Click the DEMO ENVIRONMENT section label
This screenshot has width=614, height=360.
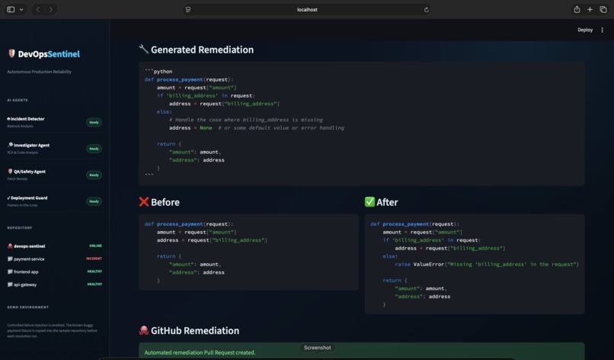pyautogui.click(x=27, y=307)
